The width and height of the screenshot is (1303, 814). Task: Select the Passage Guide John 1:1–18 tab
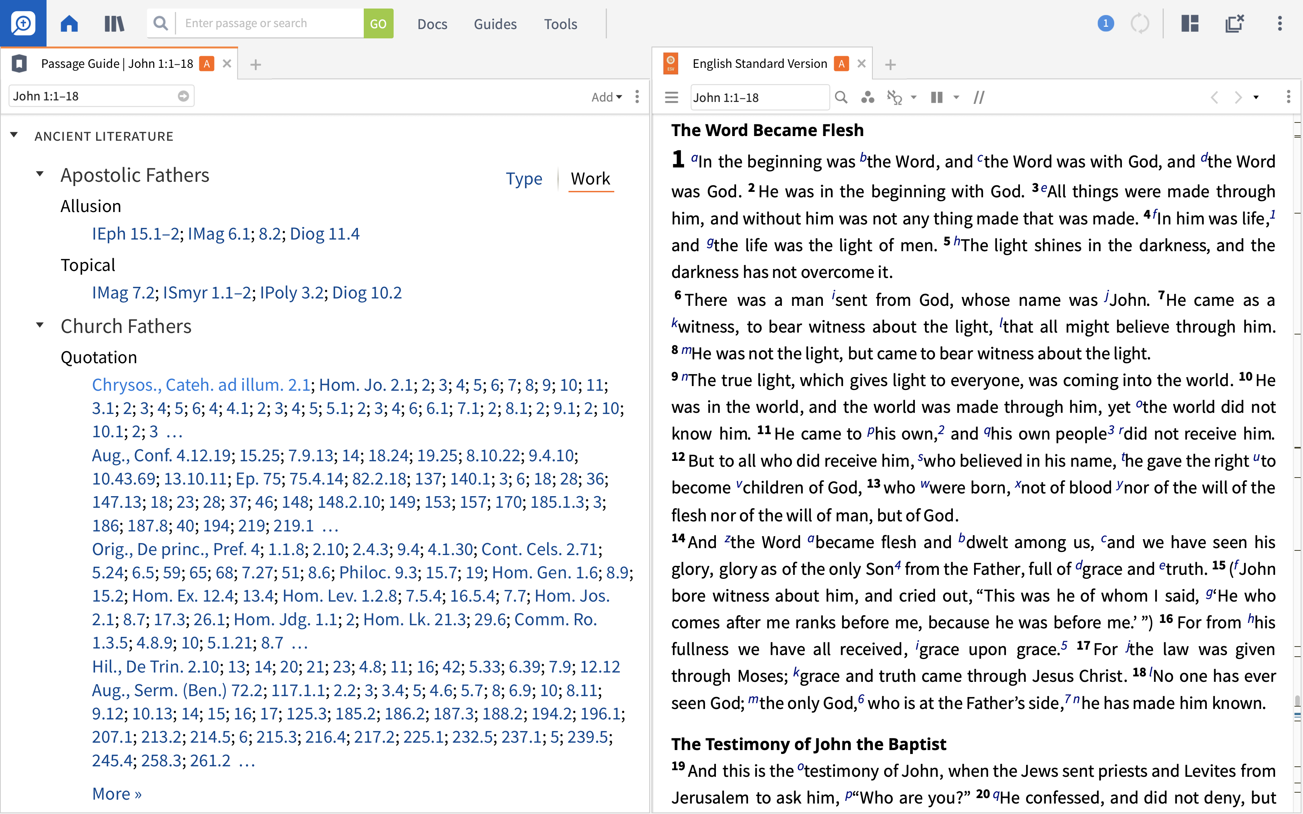[118, 64]
